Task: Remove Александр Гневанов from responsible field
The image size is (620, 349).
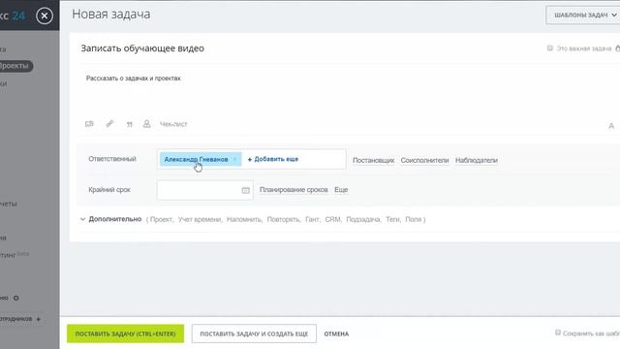Action: (x=234, y=159)
